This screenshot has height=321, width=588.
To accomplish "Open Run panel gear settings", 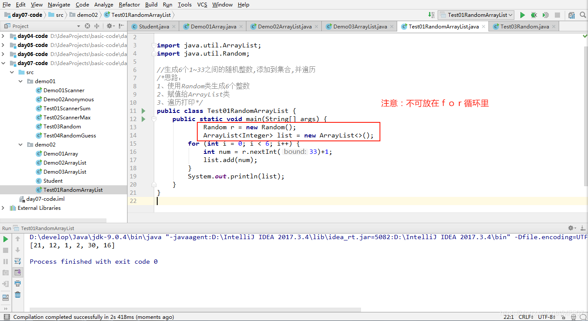I will [572, 228].
